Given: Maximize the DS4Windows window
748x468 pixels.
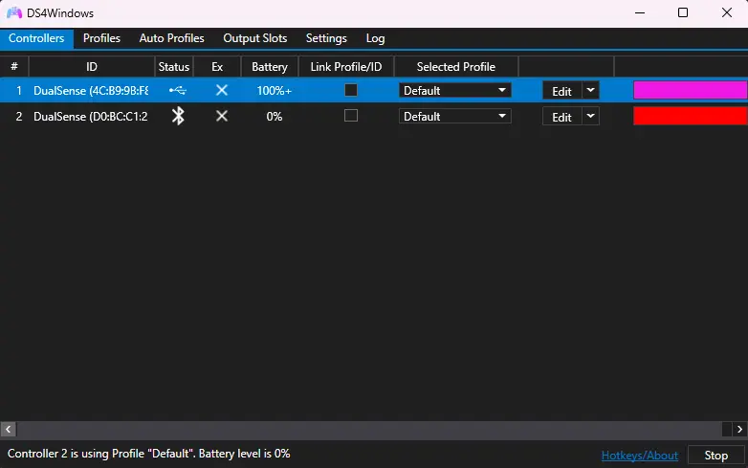Looking at the screenshot, I should click(x=683, y=12).
